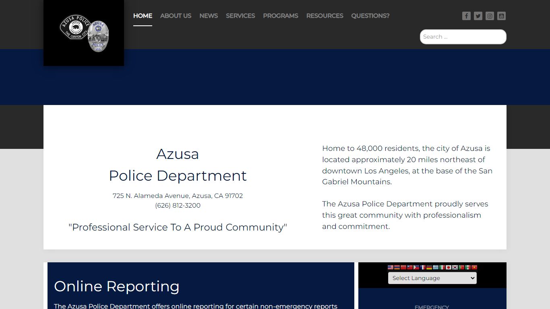Open the YouTube social icon
This screenshot has width=550, height=309.
pos(501,16)
